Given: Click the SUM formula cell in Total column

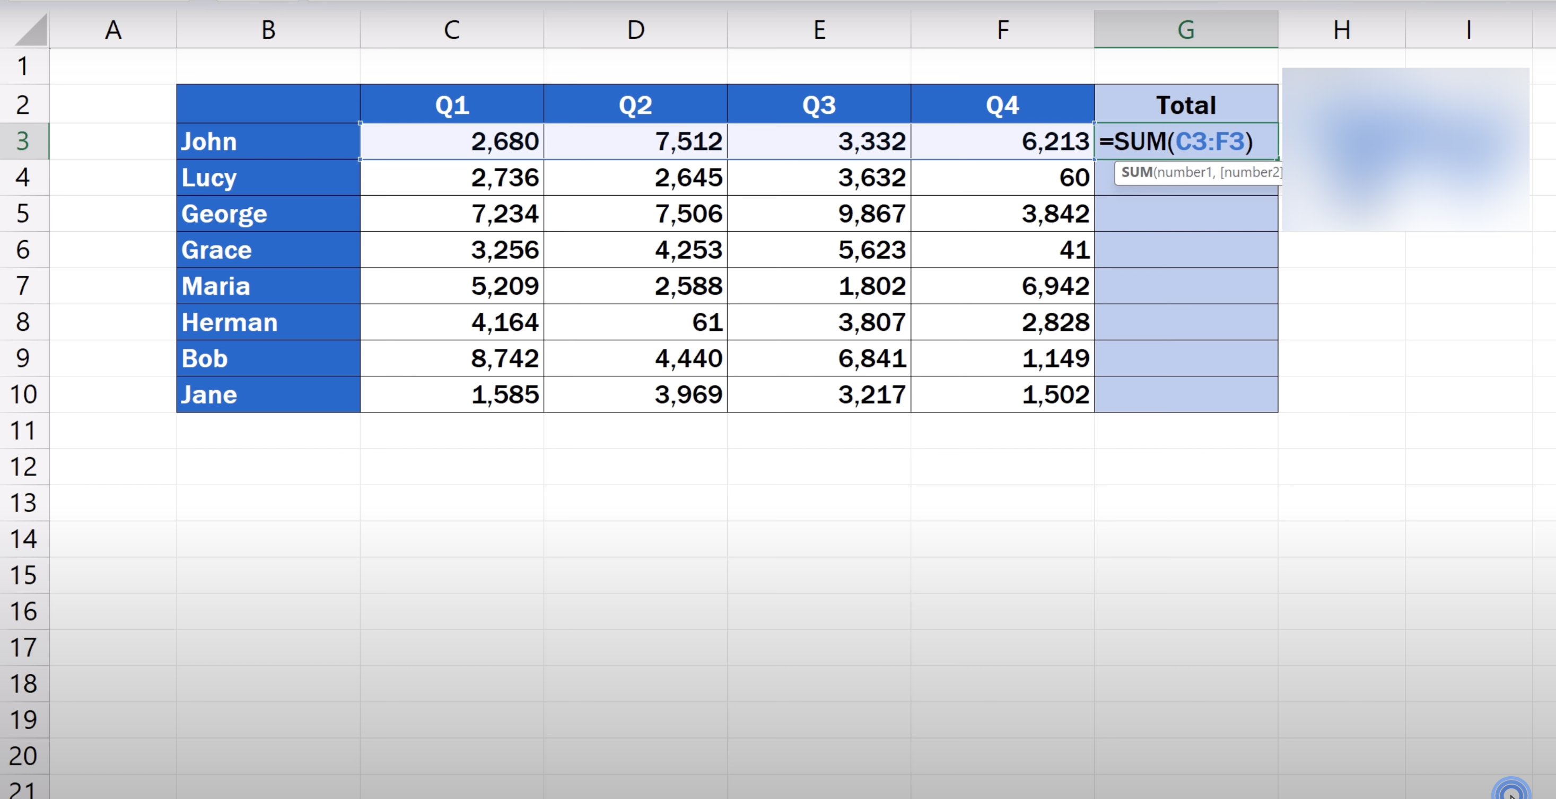Looking at the screenshot, I should (1186, 142).
